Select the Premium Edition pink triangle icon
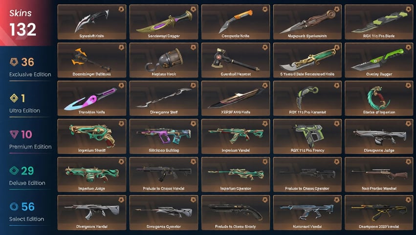Image resolution: width=416 pixels, height=235 pixels. pos(14,134)
